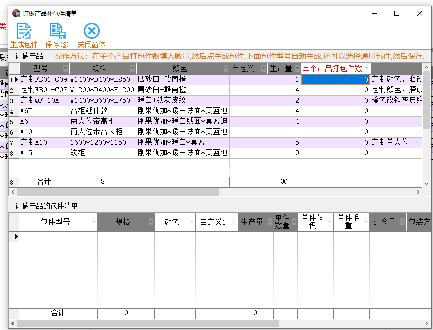Click the 保存(S) save icon
Screen dimensions: 433x330
(x=57, y=31)
